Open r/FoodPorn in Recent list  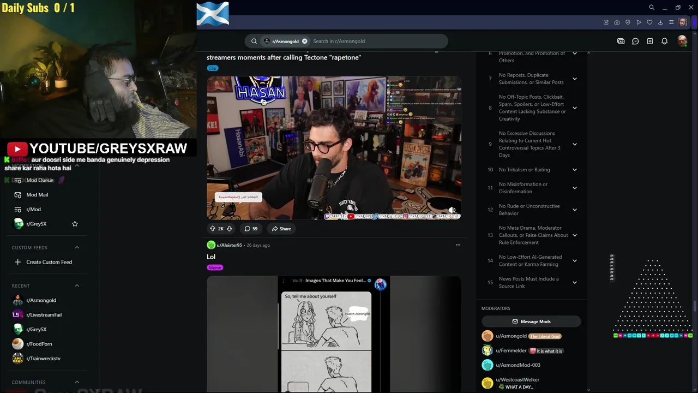39,344
